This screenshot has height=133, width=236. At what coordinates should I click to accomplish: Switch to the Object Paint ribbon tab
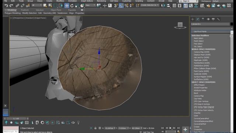(x=56, y=10)
